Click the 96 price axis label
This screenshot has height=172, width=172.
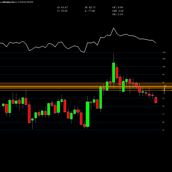[x=163, y=75]
